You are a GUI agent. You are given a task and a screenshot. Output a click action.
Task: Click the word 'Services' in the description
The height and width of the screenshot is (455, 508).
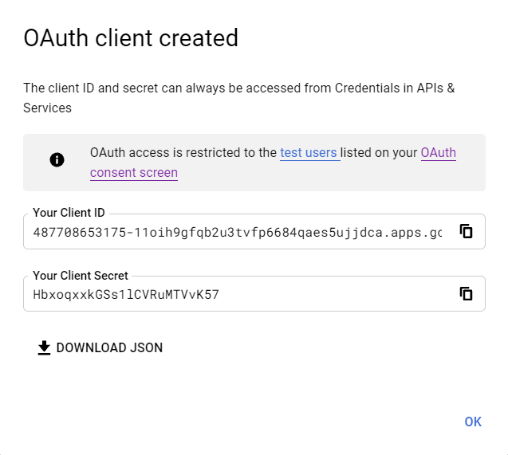[x=47, y=108]
